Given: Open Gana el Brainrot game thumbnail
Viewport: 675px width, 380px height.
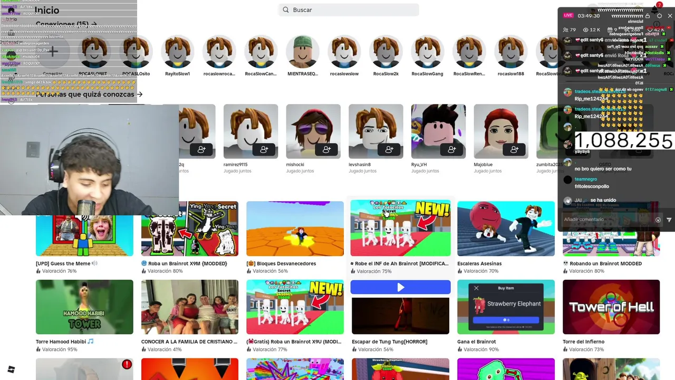Looking at the screenshot, I should (506, 307).
